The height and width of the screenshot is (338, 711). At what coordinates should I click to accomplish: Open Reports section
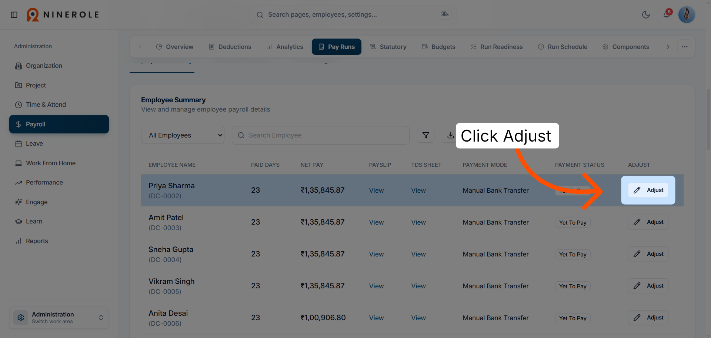point(59,241)
